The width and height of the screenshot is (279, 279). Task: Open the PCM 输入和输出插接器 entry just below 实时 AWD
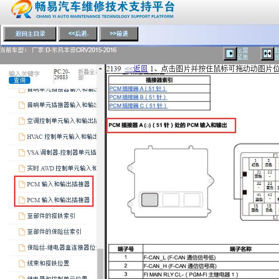coord(58,184)
